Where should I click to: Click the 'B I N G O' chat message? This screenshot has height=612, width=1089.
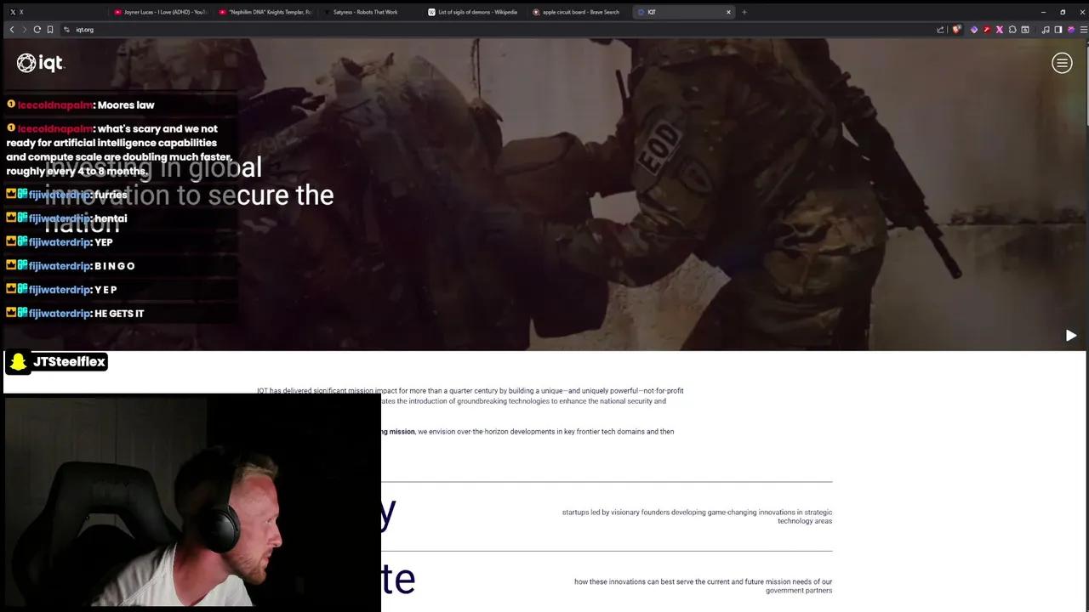(x=115, y=266)
